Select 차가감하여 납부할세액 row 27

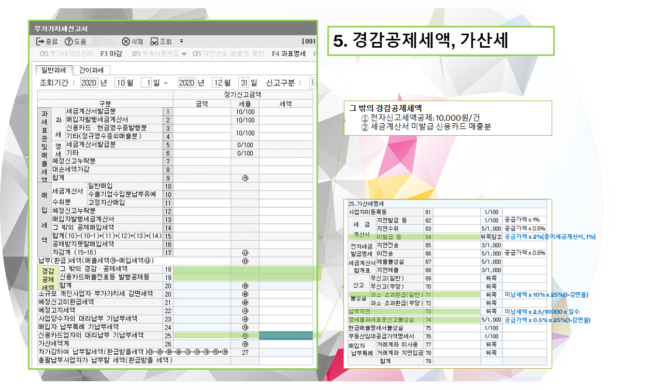pyautogui.click(x=134, y=352)
